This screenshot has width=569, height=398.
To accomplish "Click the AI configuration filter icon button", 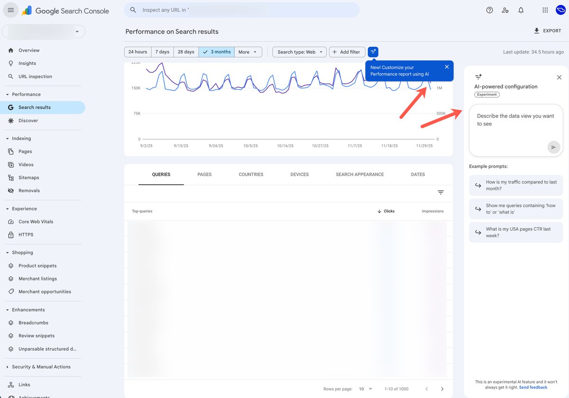I will point(373,52).
